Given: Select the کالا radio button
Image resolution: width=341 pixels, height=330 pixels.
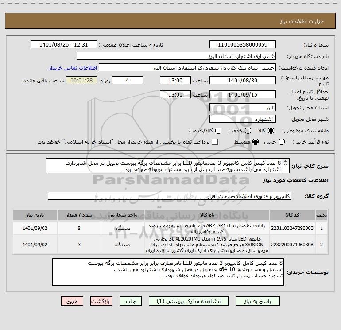Looking at the screenshot, I should pyautogui.click(x=271, y=131).
